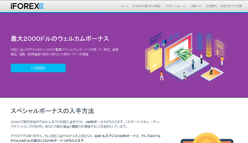Viewport: 248px width, 143px height.
Task: Expand the プロモーション dropdown chevron
Action: [184, 6]
